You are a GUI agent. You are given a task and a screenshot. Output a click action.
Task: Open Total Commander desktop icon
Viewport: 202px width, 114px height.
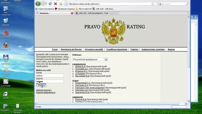pos(6,60)
